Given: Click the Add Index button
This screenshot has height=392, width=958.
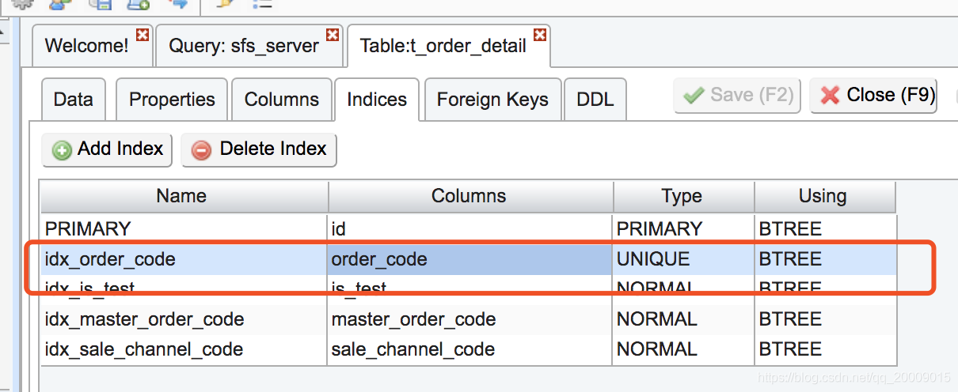Looking at the screenshot, I should 107,149.
